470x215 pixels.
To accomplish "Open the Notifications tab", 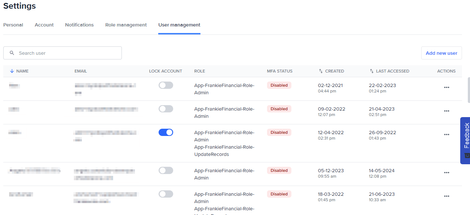I will [79, 25].
